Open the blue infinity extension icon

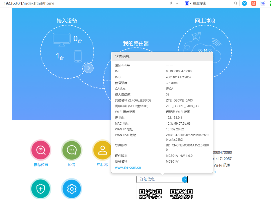click(x=244, y=3)
